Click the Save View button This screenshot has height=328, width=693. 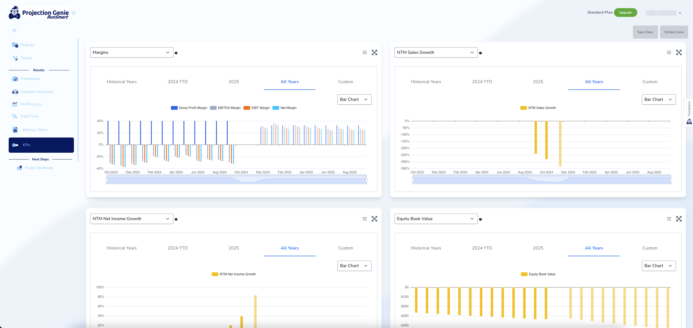[x=645, y=32]
